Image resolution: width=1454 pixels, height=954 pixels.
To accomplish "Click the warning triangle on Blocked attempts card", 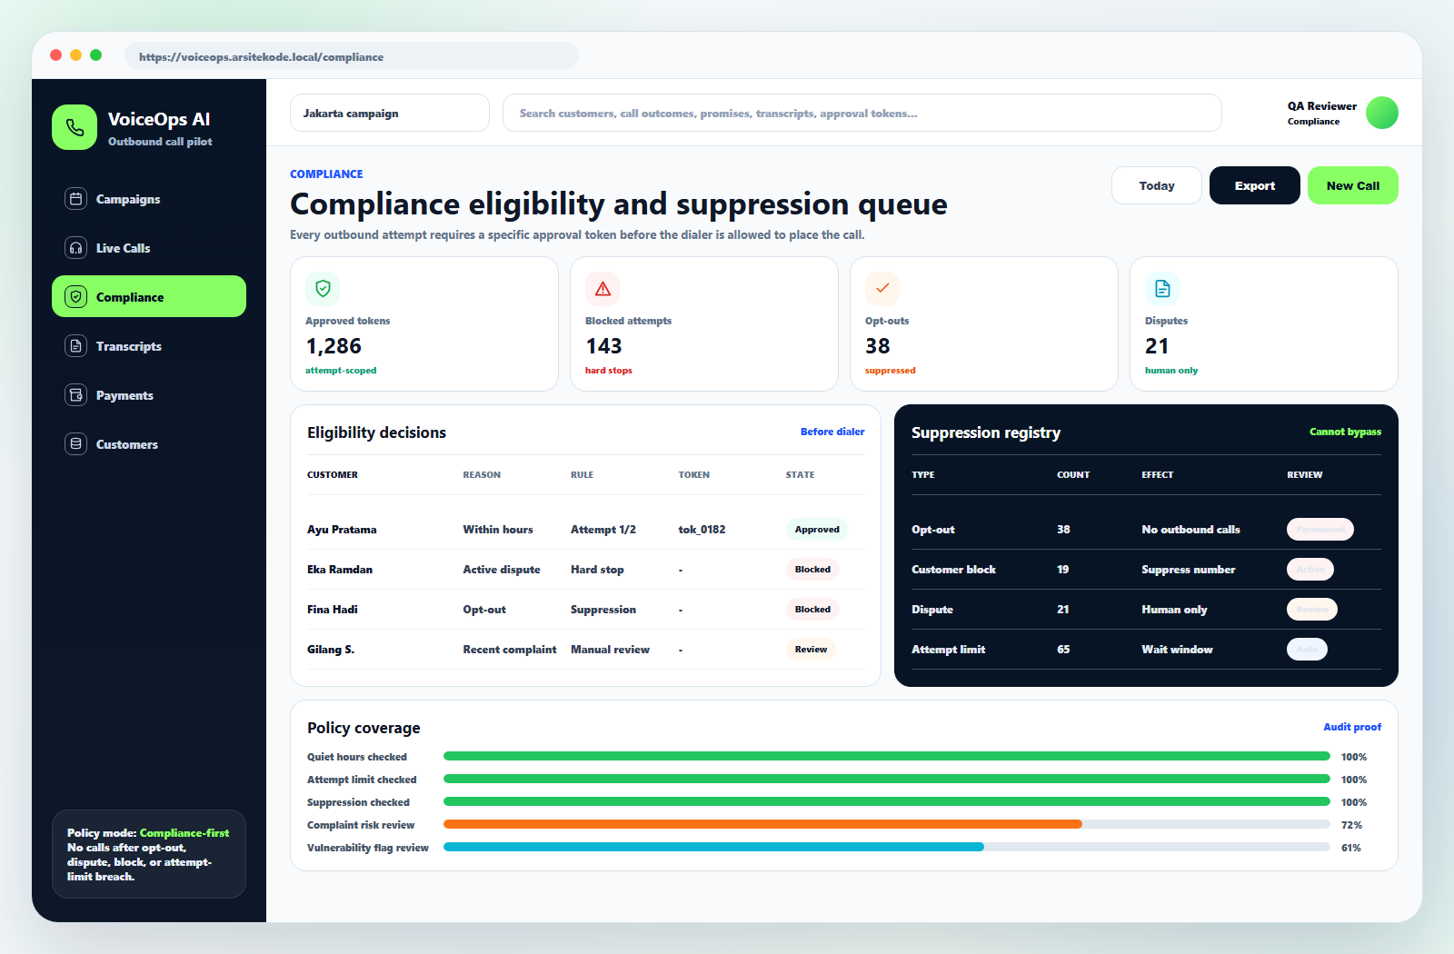I will 603,289.
